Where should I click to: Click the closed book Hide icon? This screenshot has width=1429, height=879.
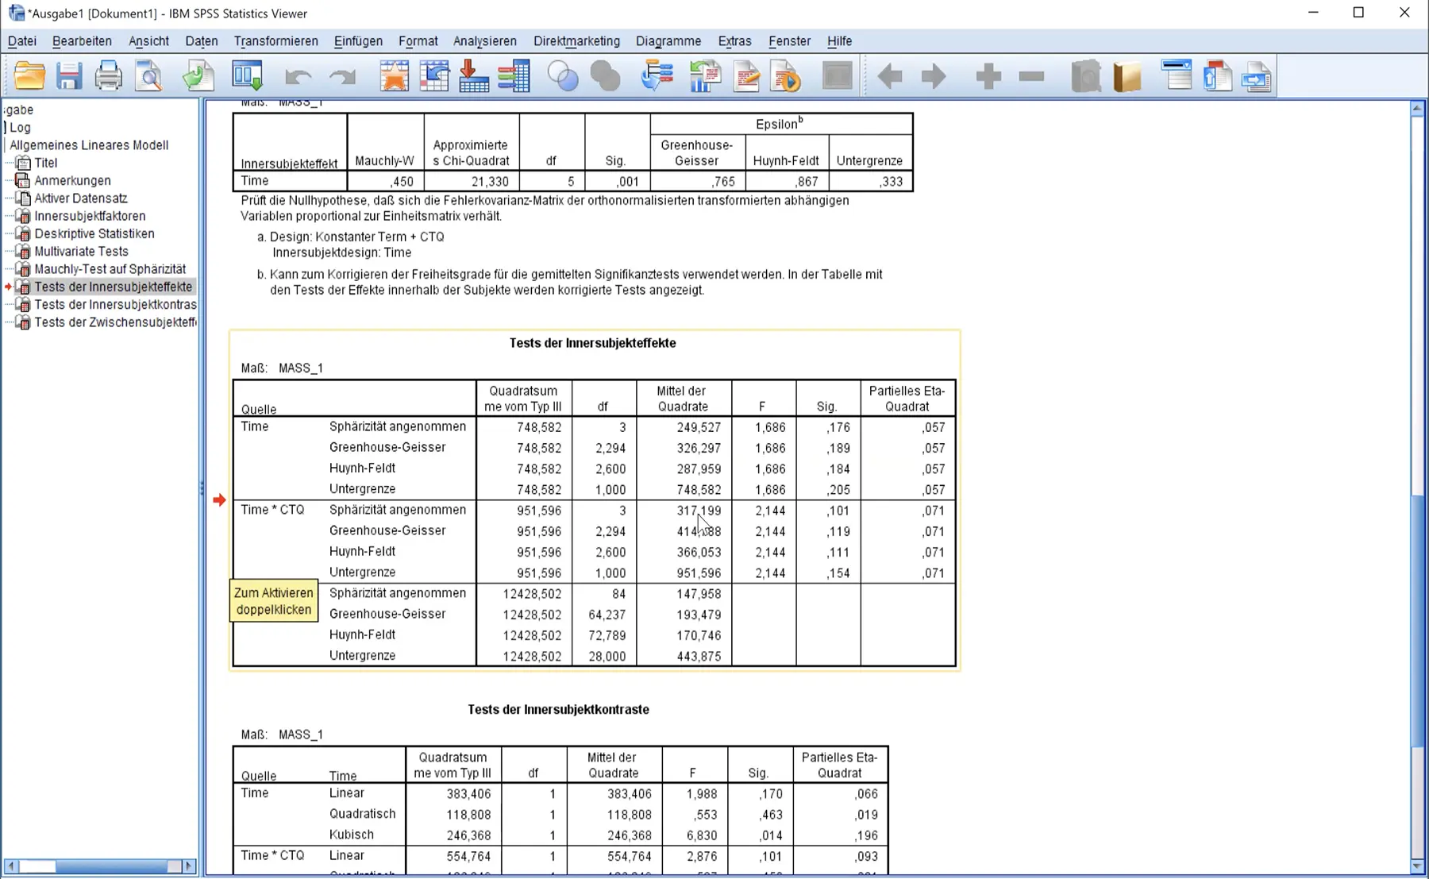[1127, 76]
